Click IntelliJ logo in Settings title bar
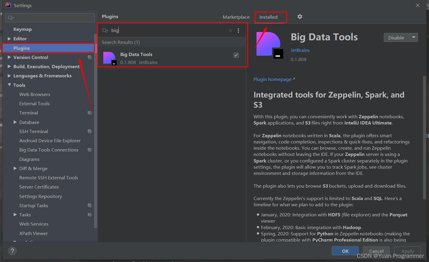The width and height of the screenshot is (429, 262). pos(8,5)
